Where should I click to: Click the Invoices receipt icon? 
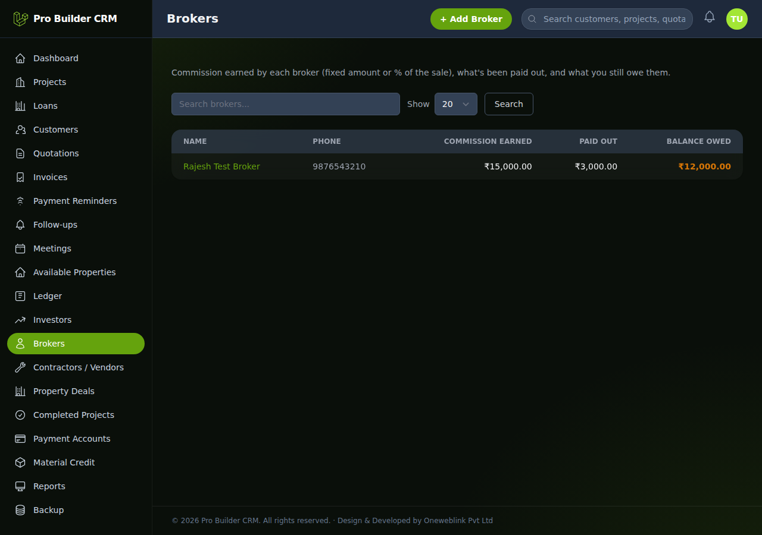click(x=20, y=177)
